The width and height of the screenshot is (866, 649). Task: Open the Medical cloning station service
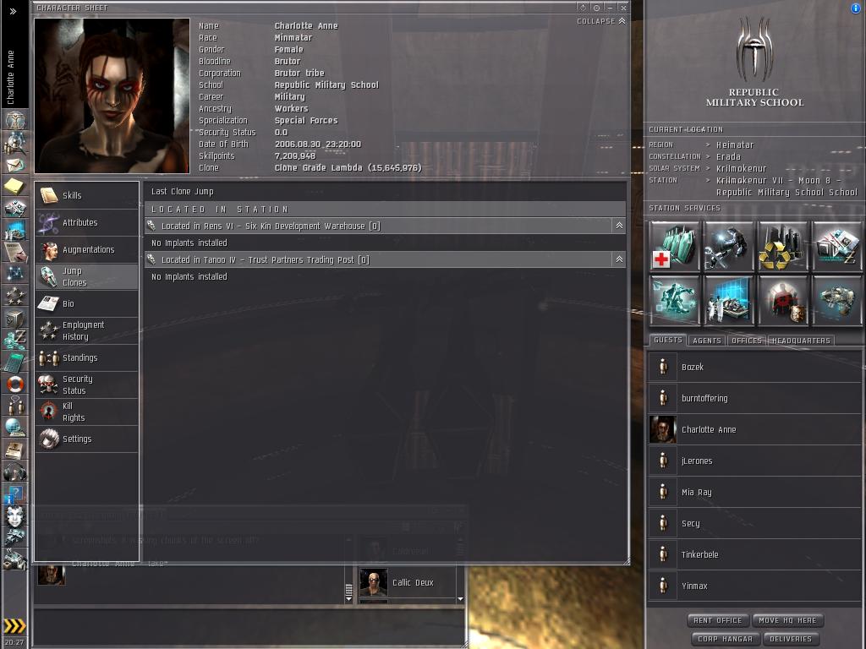point(674,246)
